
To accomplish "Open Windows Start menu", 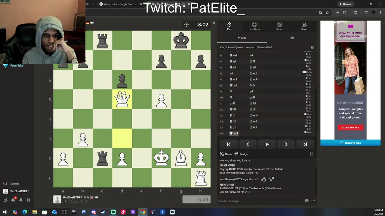I will click(x=5, y=212).
